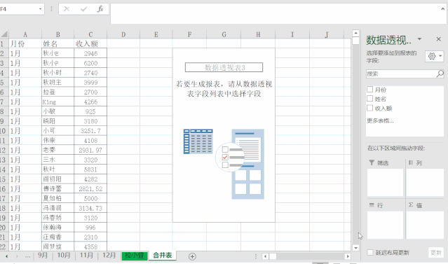Select column header C

pos(90,34)
